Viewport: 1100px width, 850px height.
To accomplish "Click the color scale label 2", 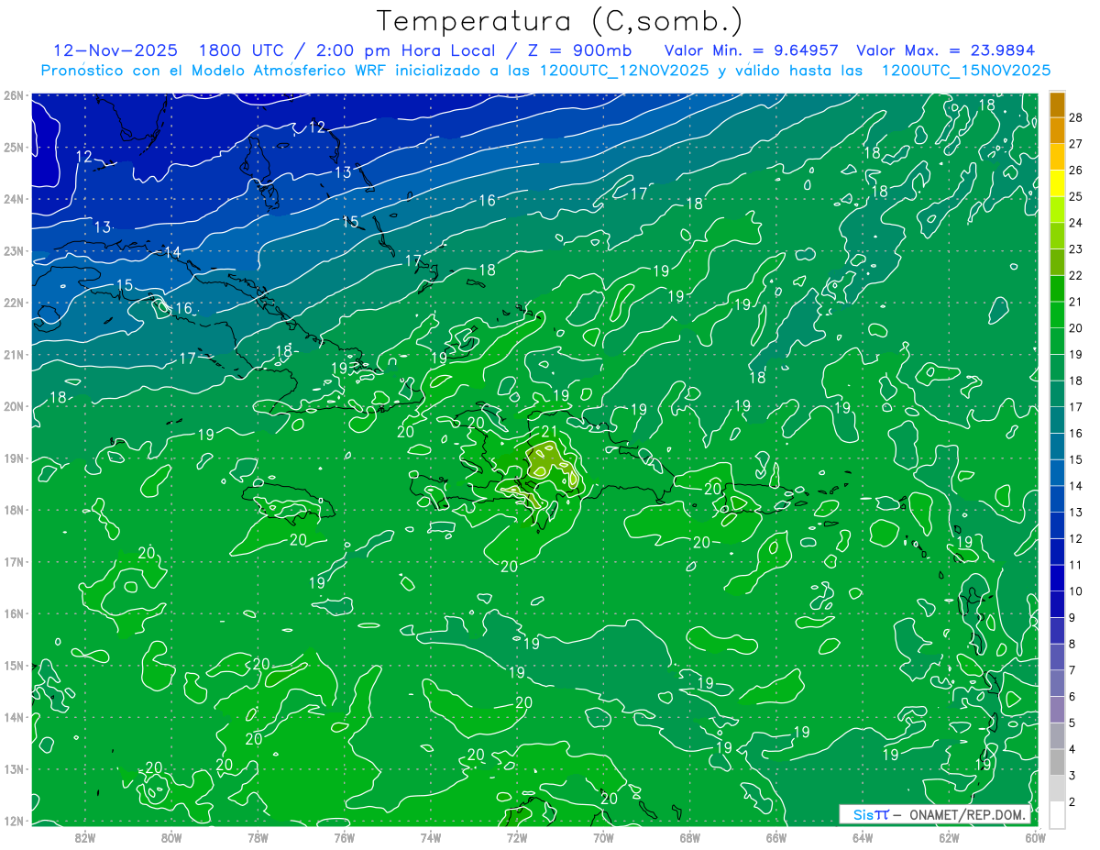I will coord(1072,802).
